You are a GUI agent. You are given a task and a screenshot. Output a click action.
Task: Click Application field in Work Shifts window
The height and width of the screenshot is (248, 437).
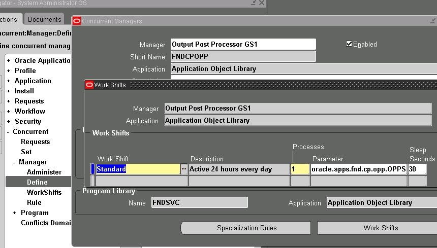click(x=298, y=120)
